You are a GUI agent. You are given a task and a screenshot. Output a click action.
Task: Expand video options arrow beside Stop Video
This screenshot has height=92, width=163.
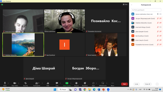pos(19,83)
